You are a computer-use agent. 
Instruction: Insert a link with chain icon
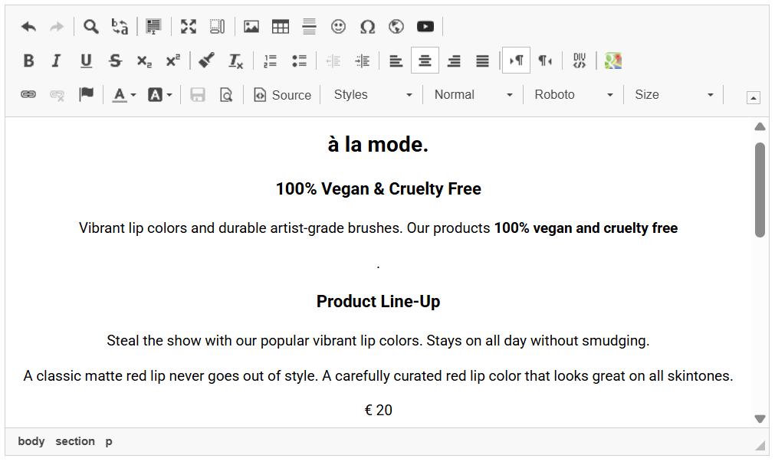pos(28,94)
